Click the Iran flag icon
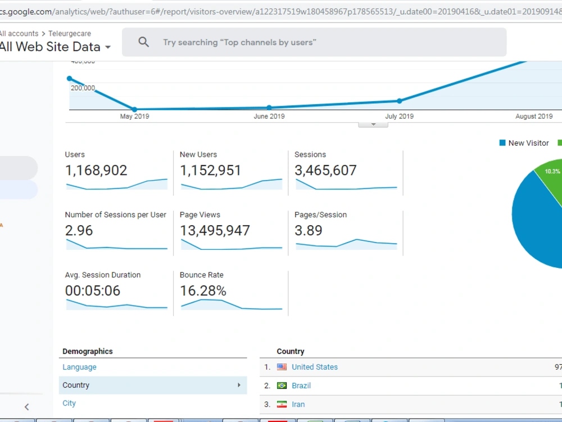 click(x=282, y=404)
